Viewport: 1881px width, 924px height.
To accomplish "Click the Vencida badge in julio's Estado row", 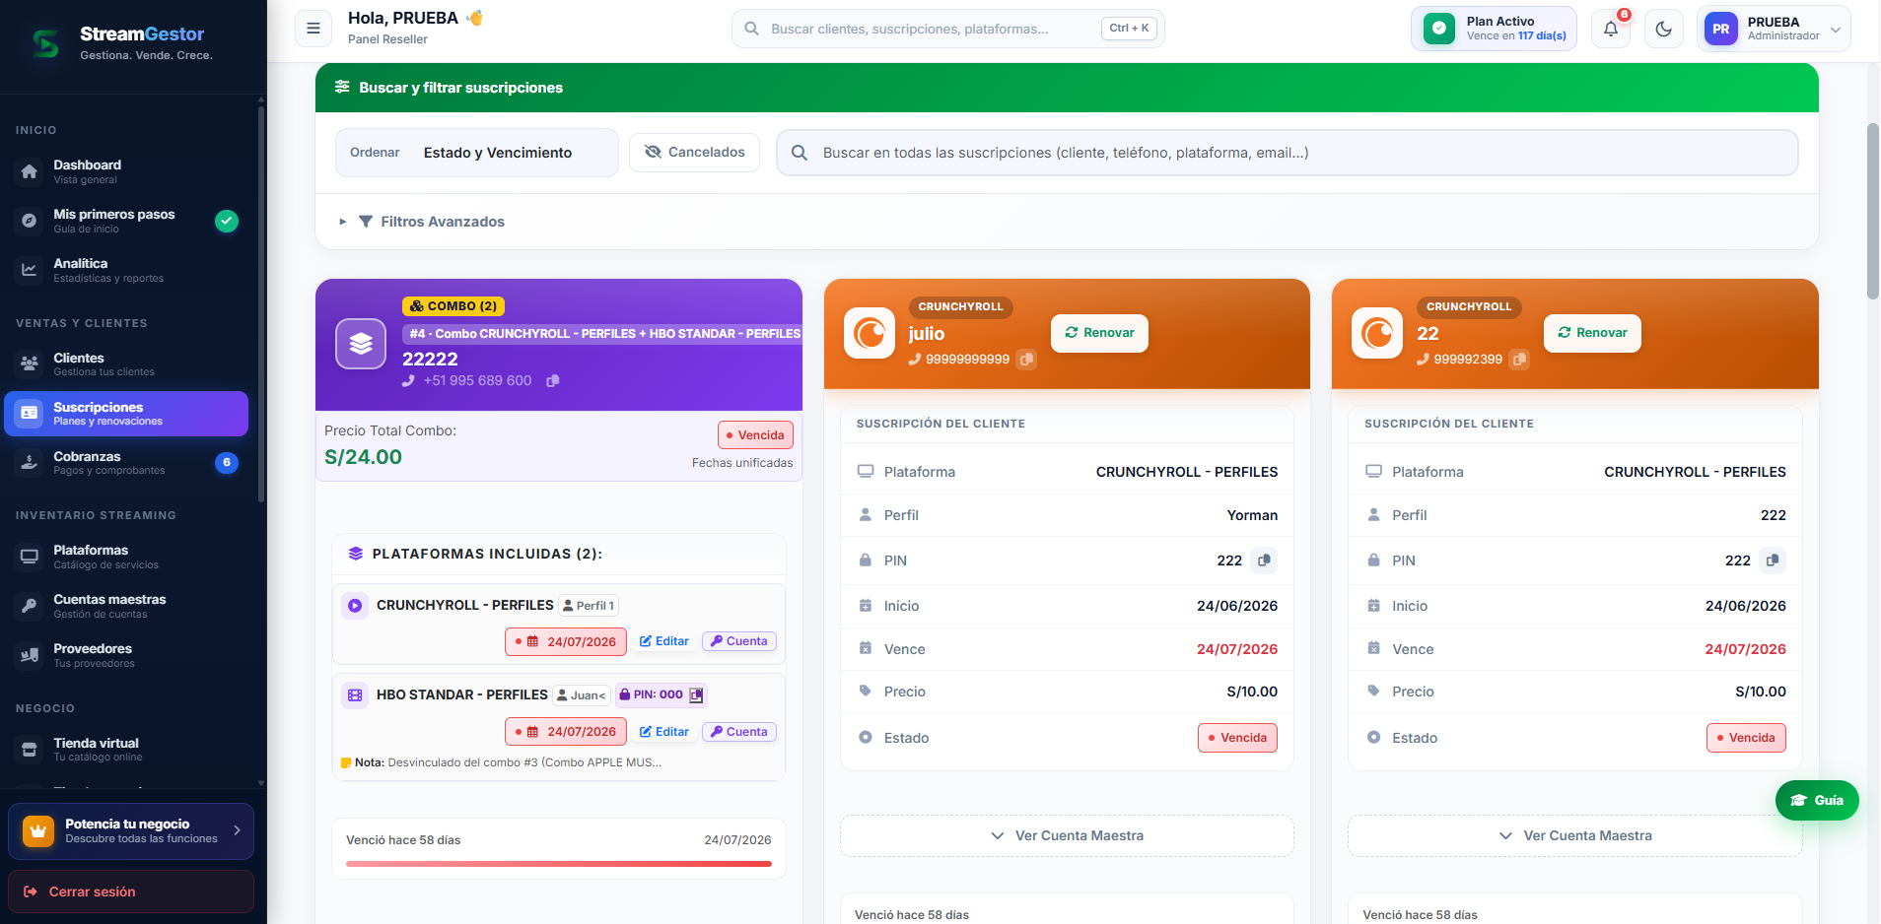I will tap(1237, 738).
